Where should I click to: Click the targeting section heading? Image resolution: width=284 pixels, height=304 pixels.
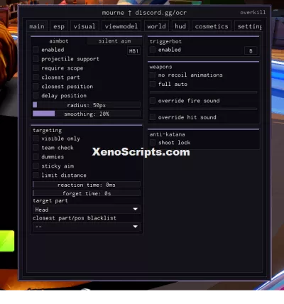[48, 131]
